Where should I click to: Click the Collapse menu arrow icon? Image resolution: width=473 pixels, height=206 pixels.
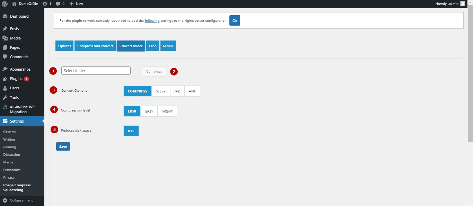(x=5, y=200)
